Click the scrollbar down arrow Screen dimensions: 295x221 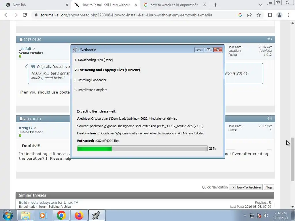point(292,207)
